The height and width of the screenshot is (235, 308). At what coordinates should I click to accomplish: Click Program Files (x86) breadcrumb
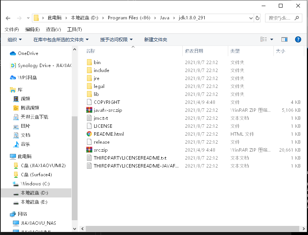click(x=129, y=18)
